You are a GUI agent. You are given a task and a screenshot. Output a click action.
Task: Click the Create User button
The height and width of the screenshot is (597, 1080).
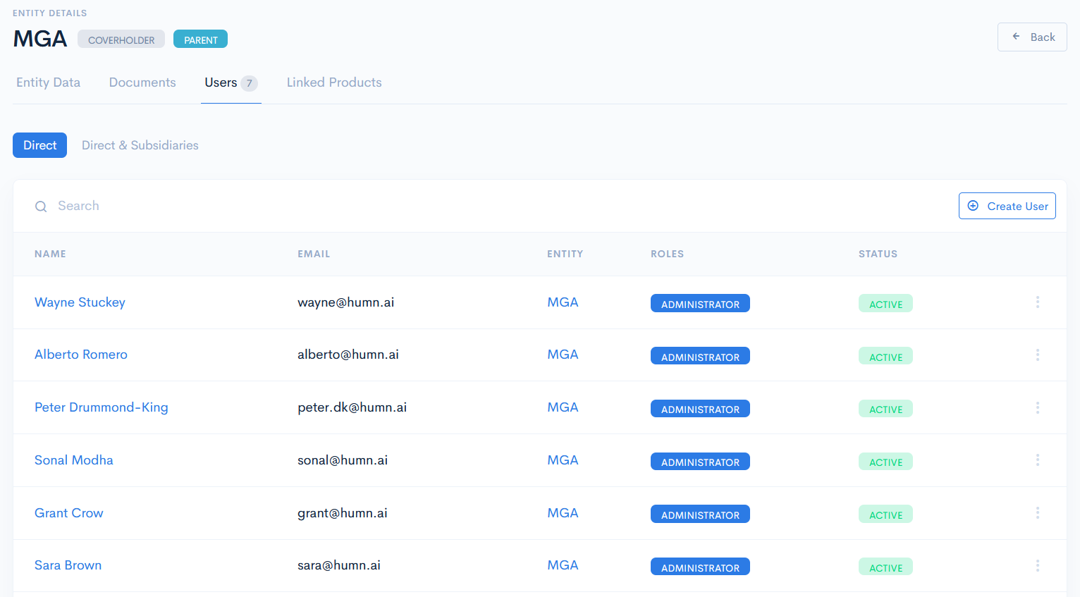click(x=1007, y=206)
